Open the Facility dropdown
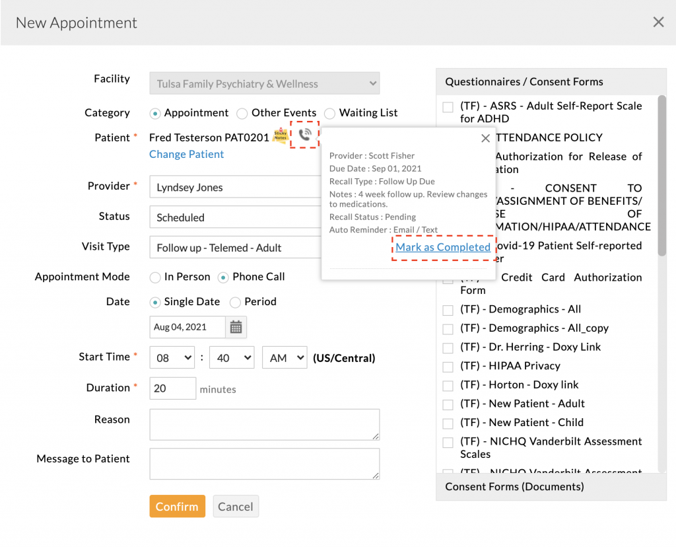The image size is (676, 547). pyautogui.click(x=264, y=84)
